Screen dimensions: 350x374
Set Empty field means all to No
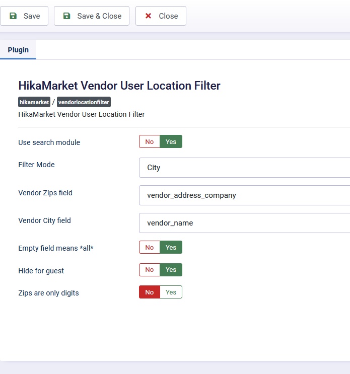(x=150, y=248)
